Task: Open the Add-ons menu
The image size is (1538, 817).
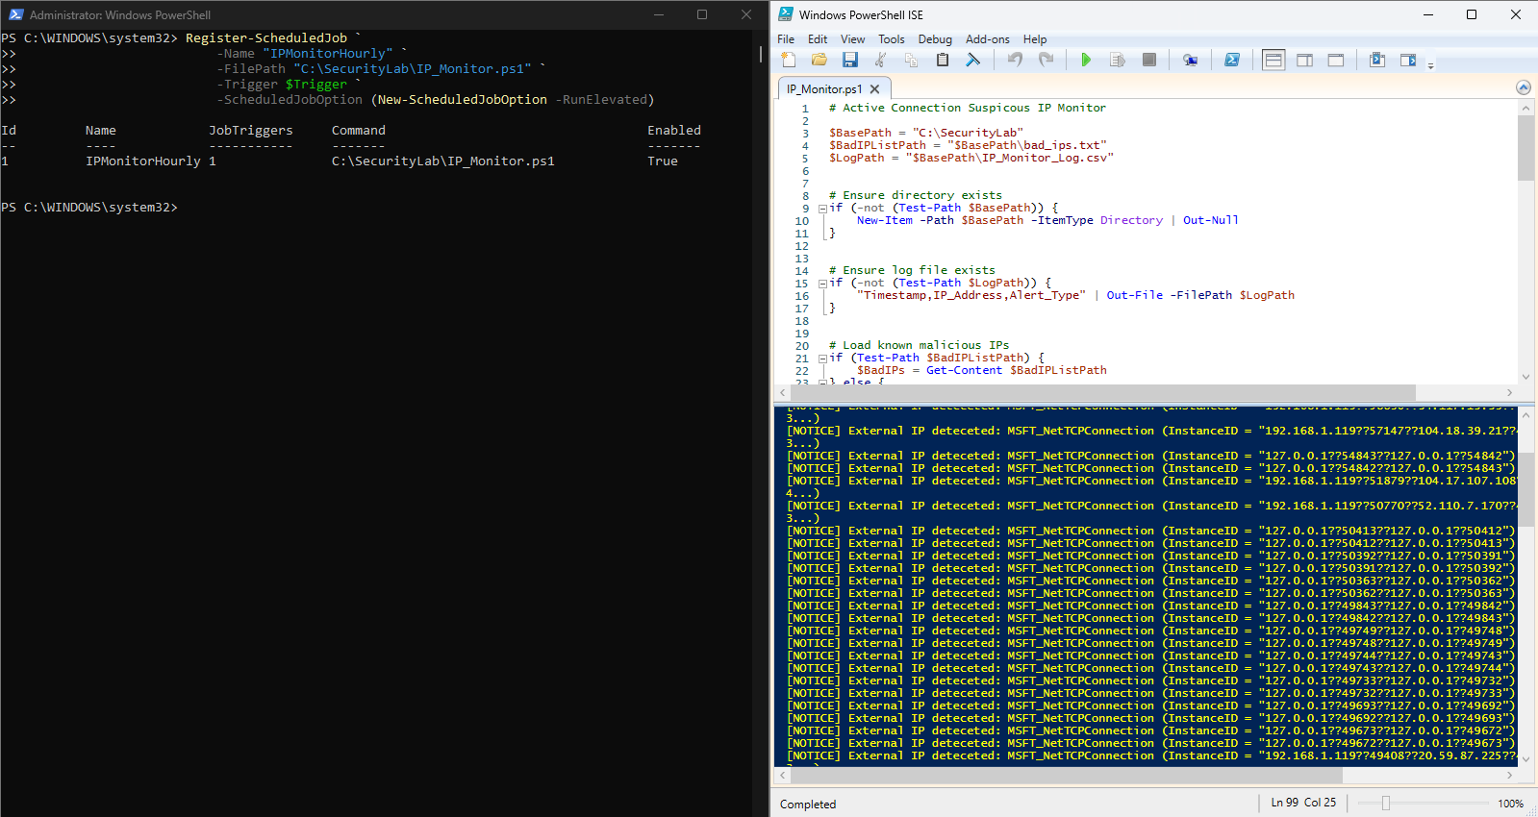Action: [988, 39]
